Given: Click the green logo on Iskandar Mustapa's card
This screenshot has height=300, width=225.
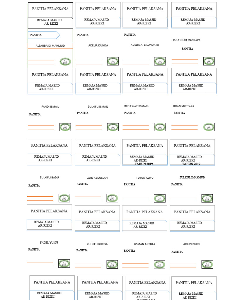Looking at the screenshot, I should [x=209, y=61].
